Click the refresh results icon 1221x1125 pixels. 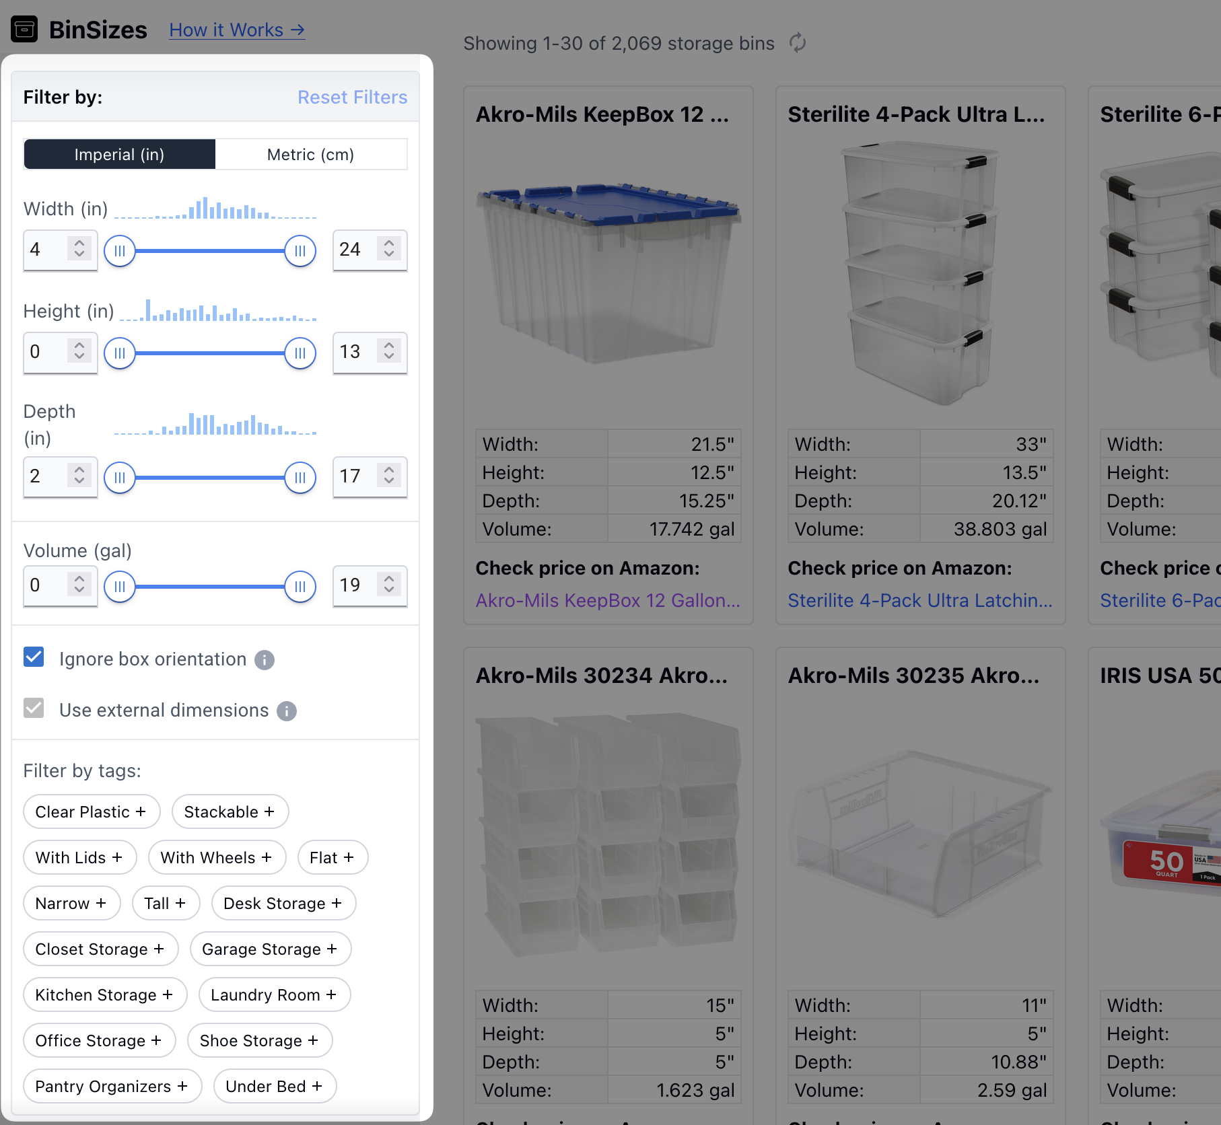(798, 43)
